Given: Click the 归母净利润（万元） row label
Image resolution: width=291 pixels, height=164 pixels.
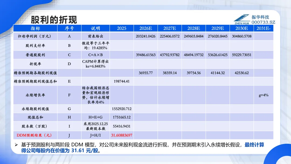Looking at the screenshot, I should 35,36.
